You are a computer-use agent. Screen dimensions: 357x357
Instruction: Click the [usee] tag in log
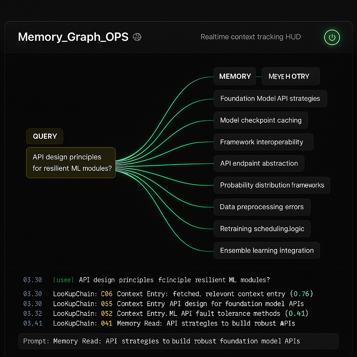[x=63, y=280]
